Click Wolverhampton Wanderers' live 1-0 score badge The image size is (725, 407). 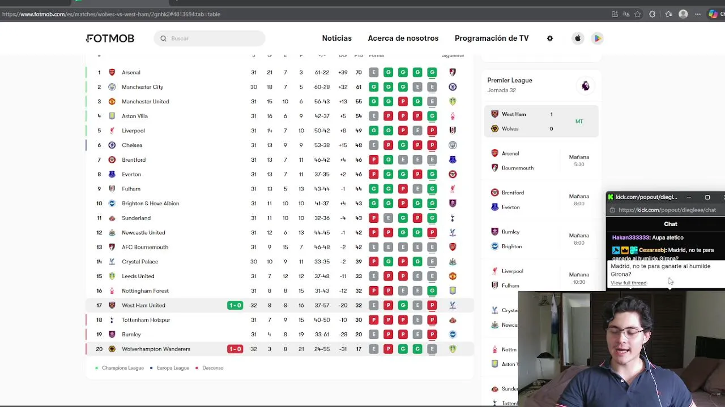[235, 349]
